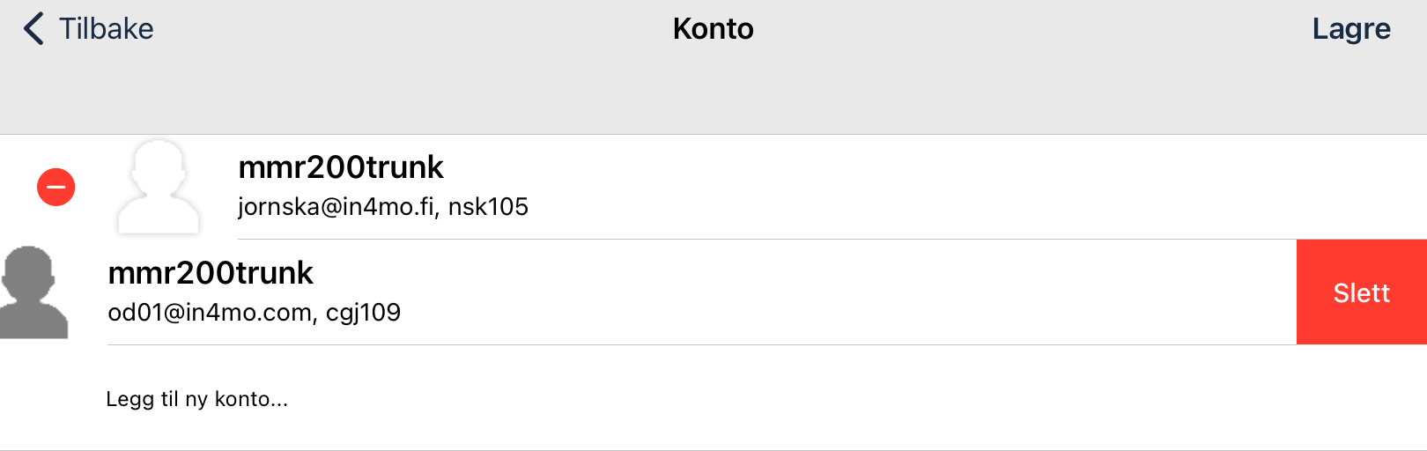This screenshot has height=451, width=1427.
Task: Select the second mmr200trunk account name
Action: click(211, 273)
